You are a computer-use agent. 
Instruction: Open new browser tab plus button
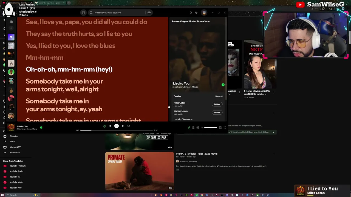click(69, 3)
